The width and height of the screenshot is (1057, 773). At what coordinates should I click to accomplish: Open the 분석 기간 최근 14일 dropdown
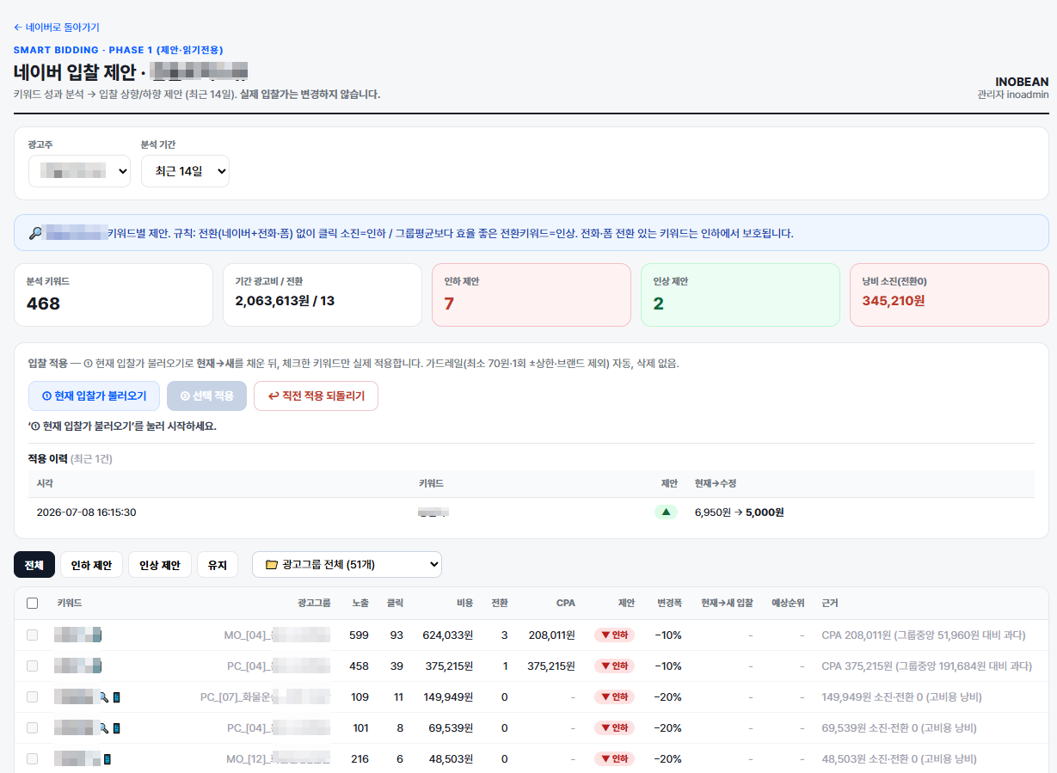[185, 171]
